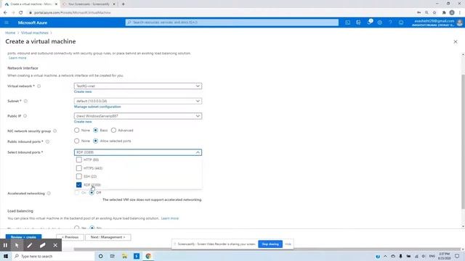465x261 pixels.
Task: Open Azure portal settings gear
Action: [379, 22]
